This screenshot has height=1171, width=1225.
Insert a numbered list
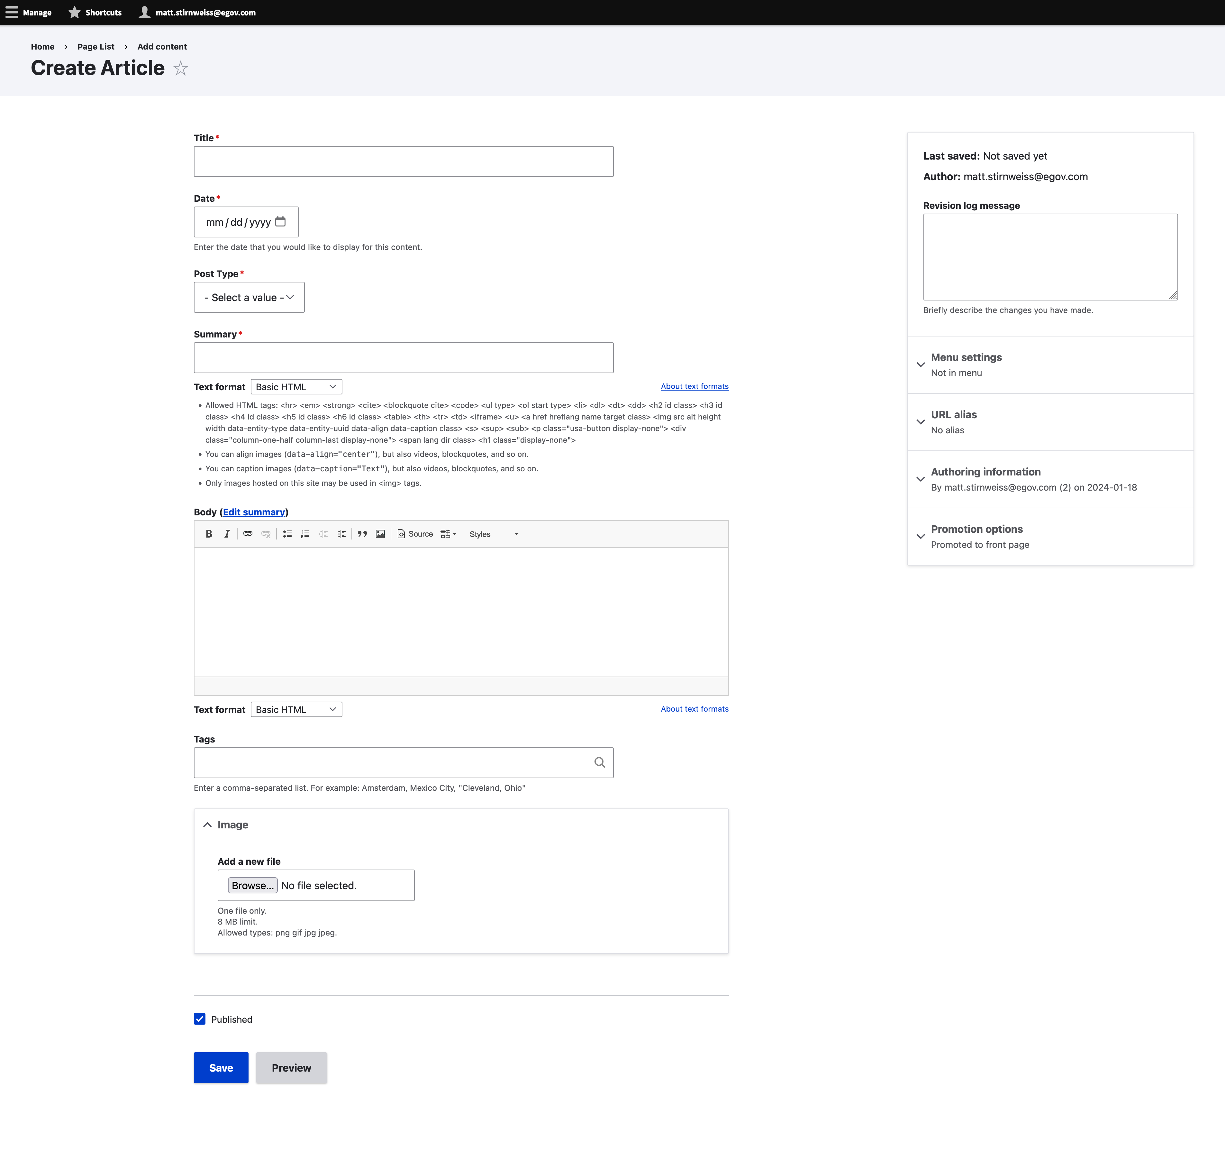pyautogui.click(x=305, y=534)
